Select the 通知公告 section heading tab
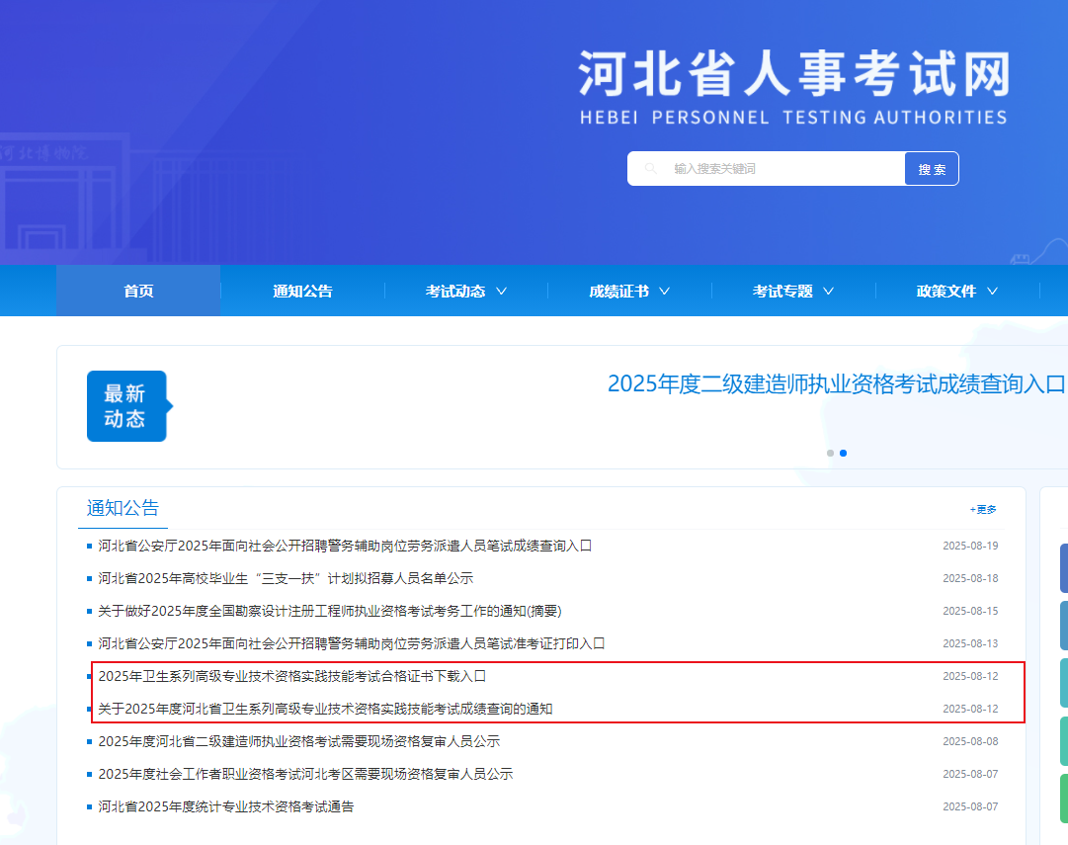 point(123,508)
